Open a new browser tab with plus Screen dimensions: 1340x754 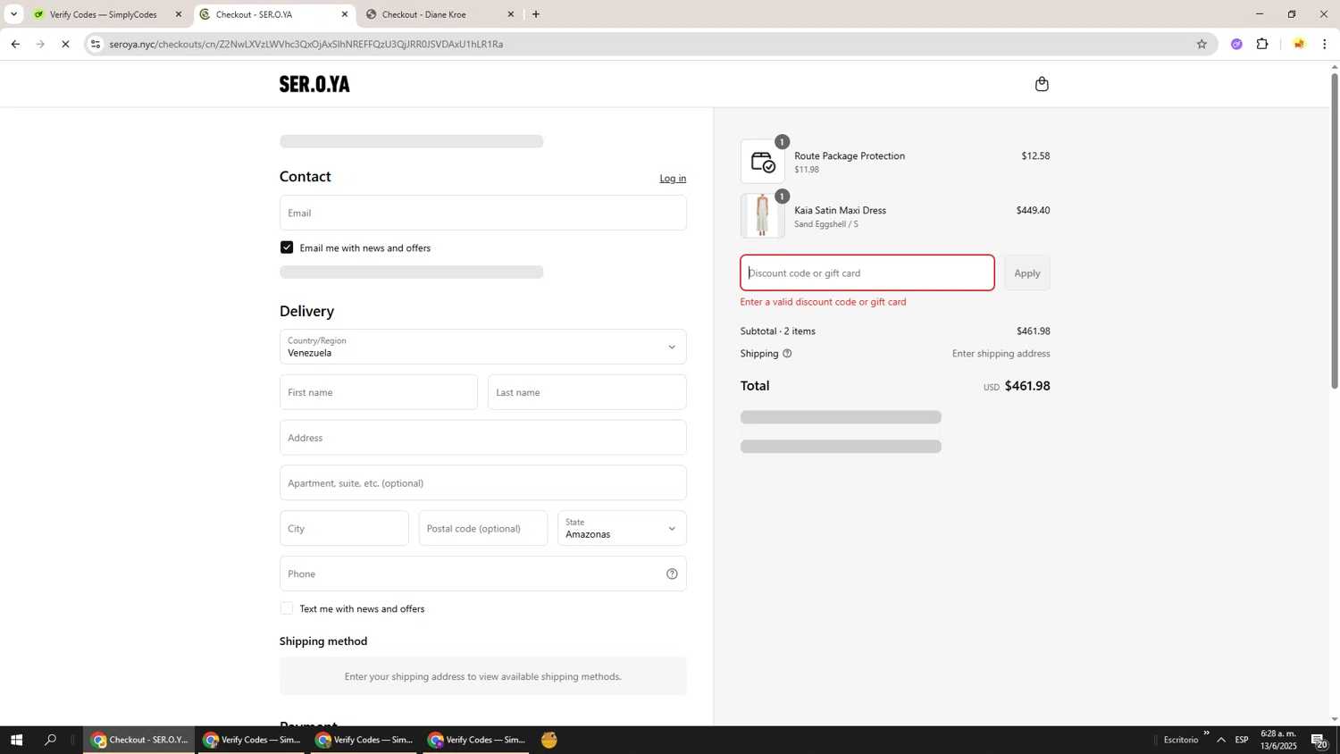click(x=536, y=14)
